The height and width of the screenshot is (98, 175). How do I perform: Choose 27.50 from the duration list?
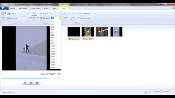56,65
